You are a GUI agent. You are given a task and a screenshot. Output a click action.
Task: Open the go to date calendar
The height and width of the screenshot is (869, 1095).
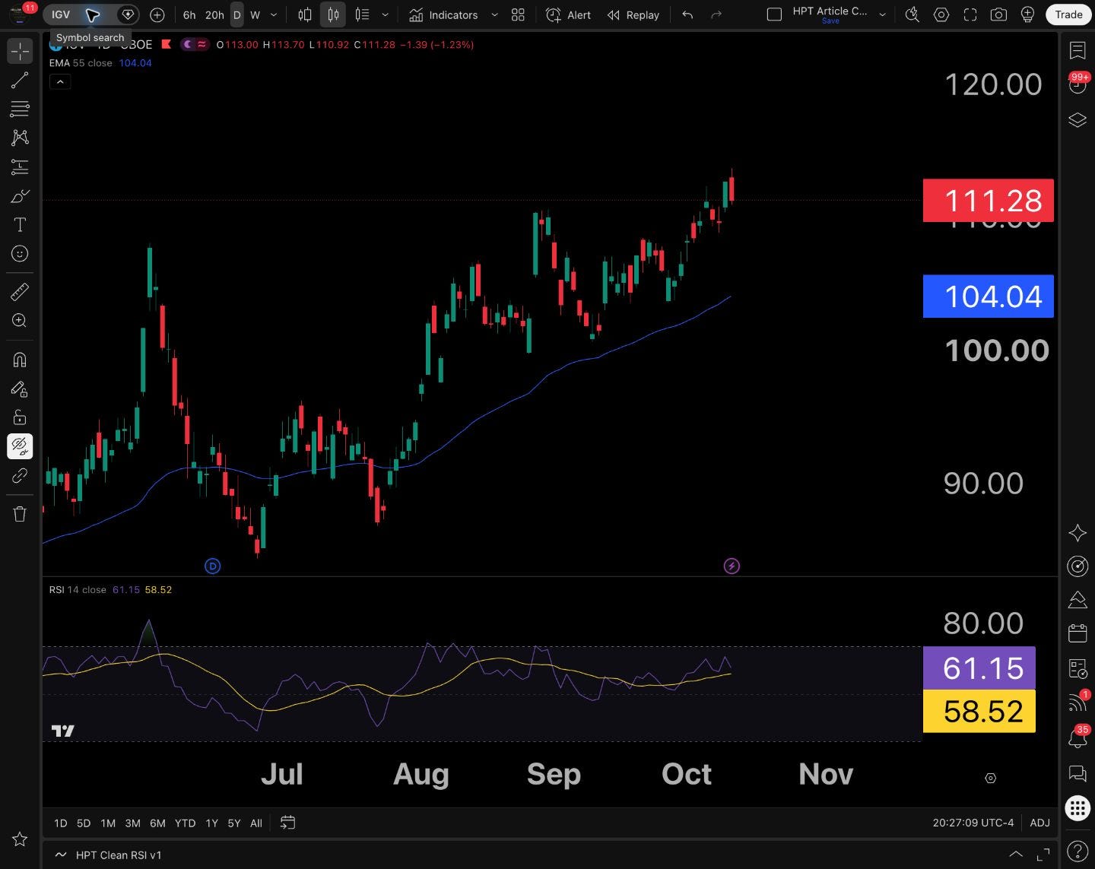287,823
